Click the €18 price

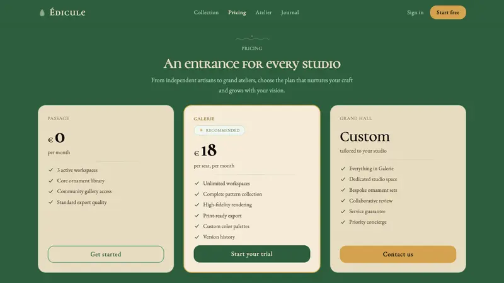pyautogui.click(x=205, y=150)
